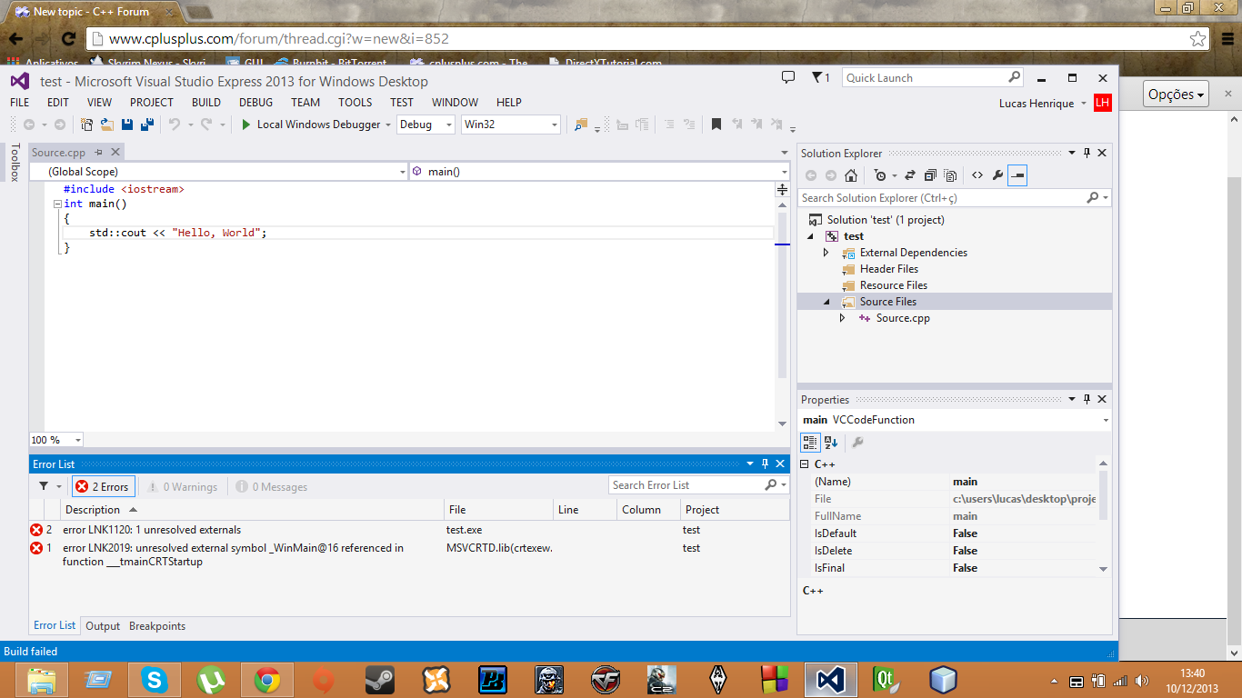
Task: Open the Win32 platform dropdown
Action: (509, 125)
